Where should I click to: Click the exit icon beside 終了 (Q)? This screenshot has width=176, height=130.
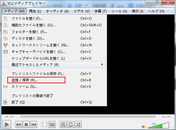(x=5, y=102)
